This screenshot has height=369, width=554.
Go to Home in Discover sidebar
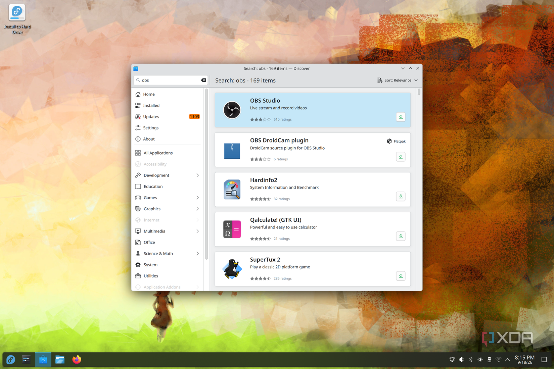(168, 94)
